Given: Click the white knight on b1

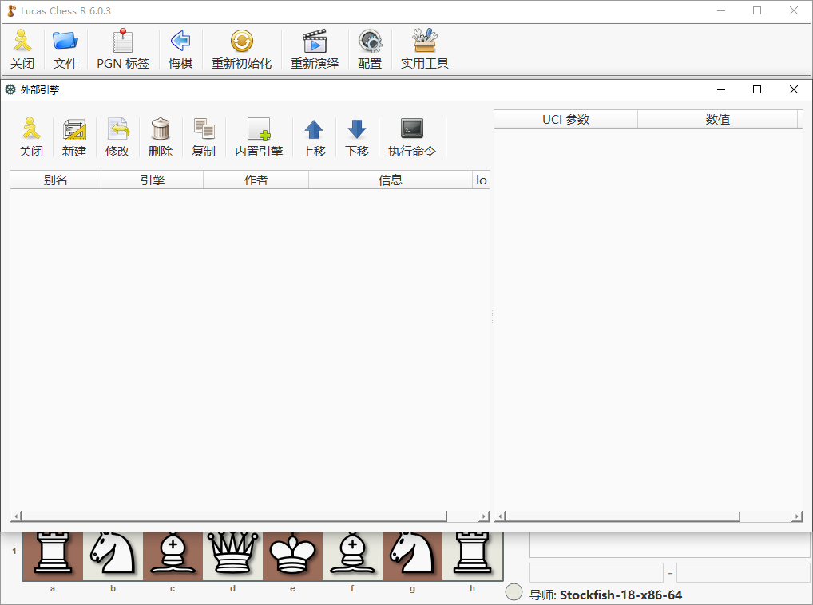Looking at the screenshot, I should tap(113, 554).
